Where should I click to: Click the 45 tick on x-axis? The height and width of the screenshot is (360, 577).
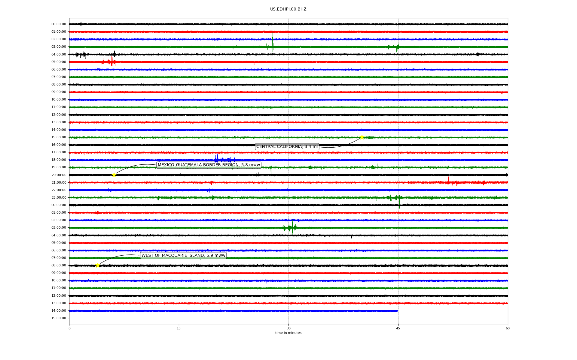pos(398,328)
